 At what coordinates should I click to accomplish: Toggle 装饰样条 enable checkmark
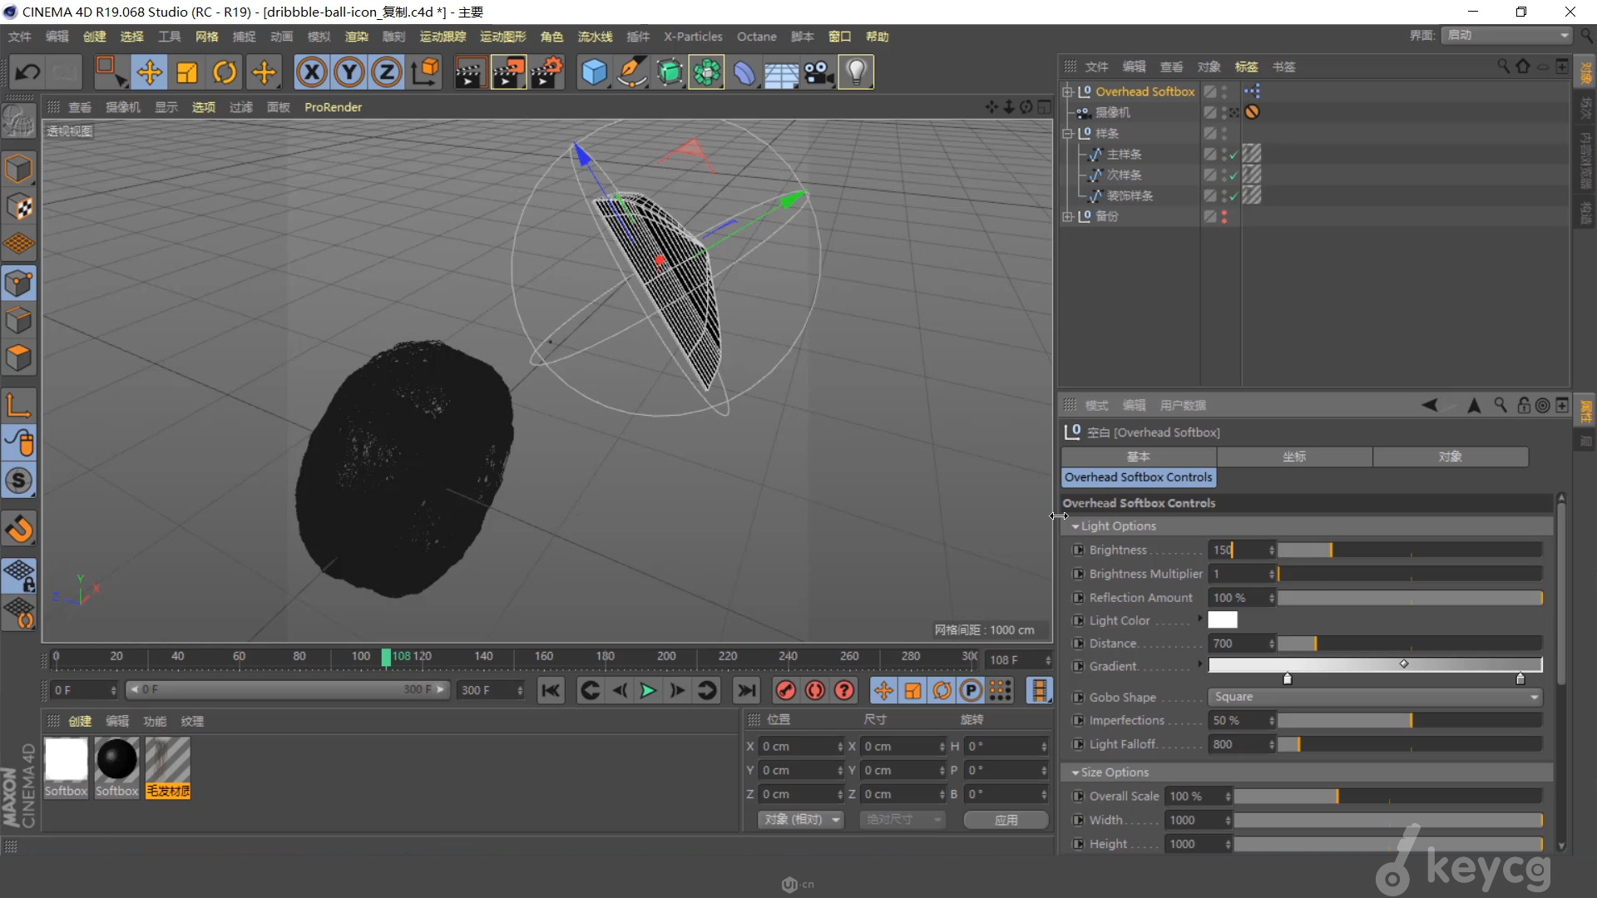(x=1234, y=196)
